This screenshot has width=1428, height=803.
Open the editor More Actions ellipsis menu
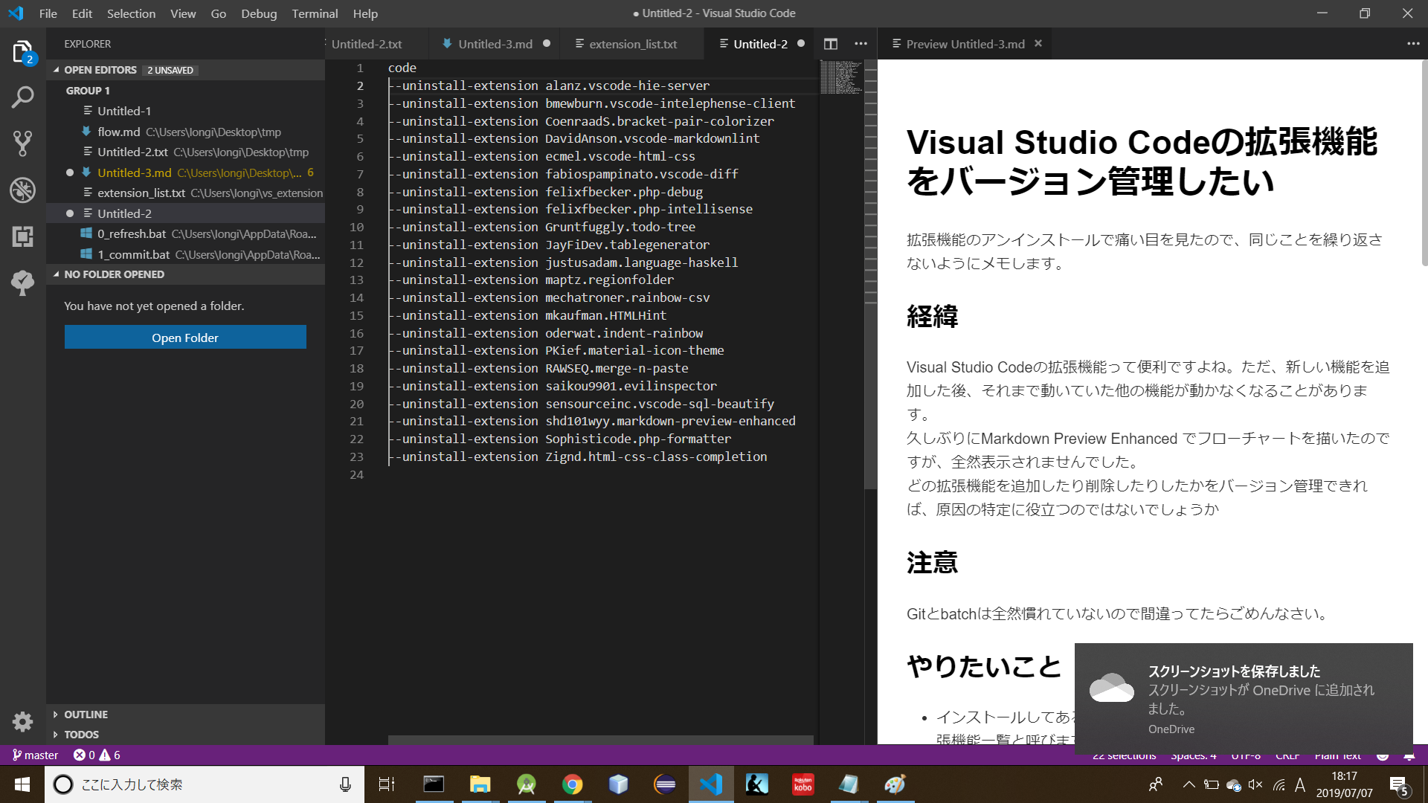861,44
